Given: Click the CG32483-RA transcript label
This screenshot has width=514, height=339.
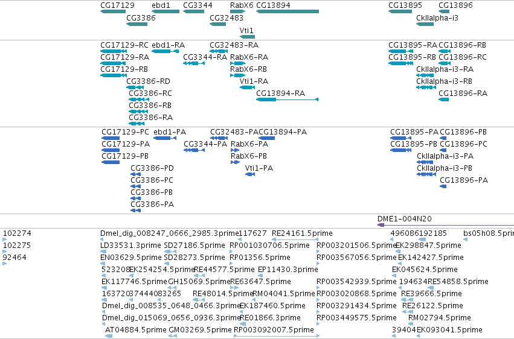Looking at the screenshot, I should 234,45.
